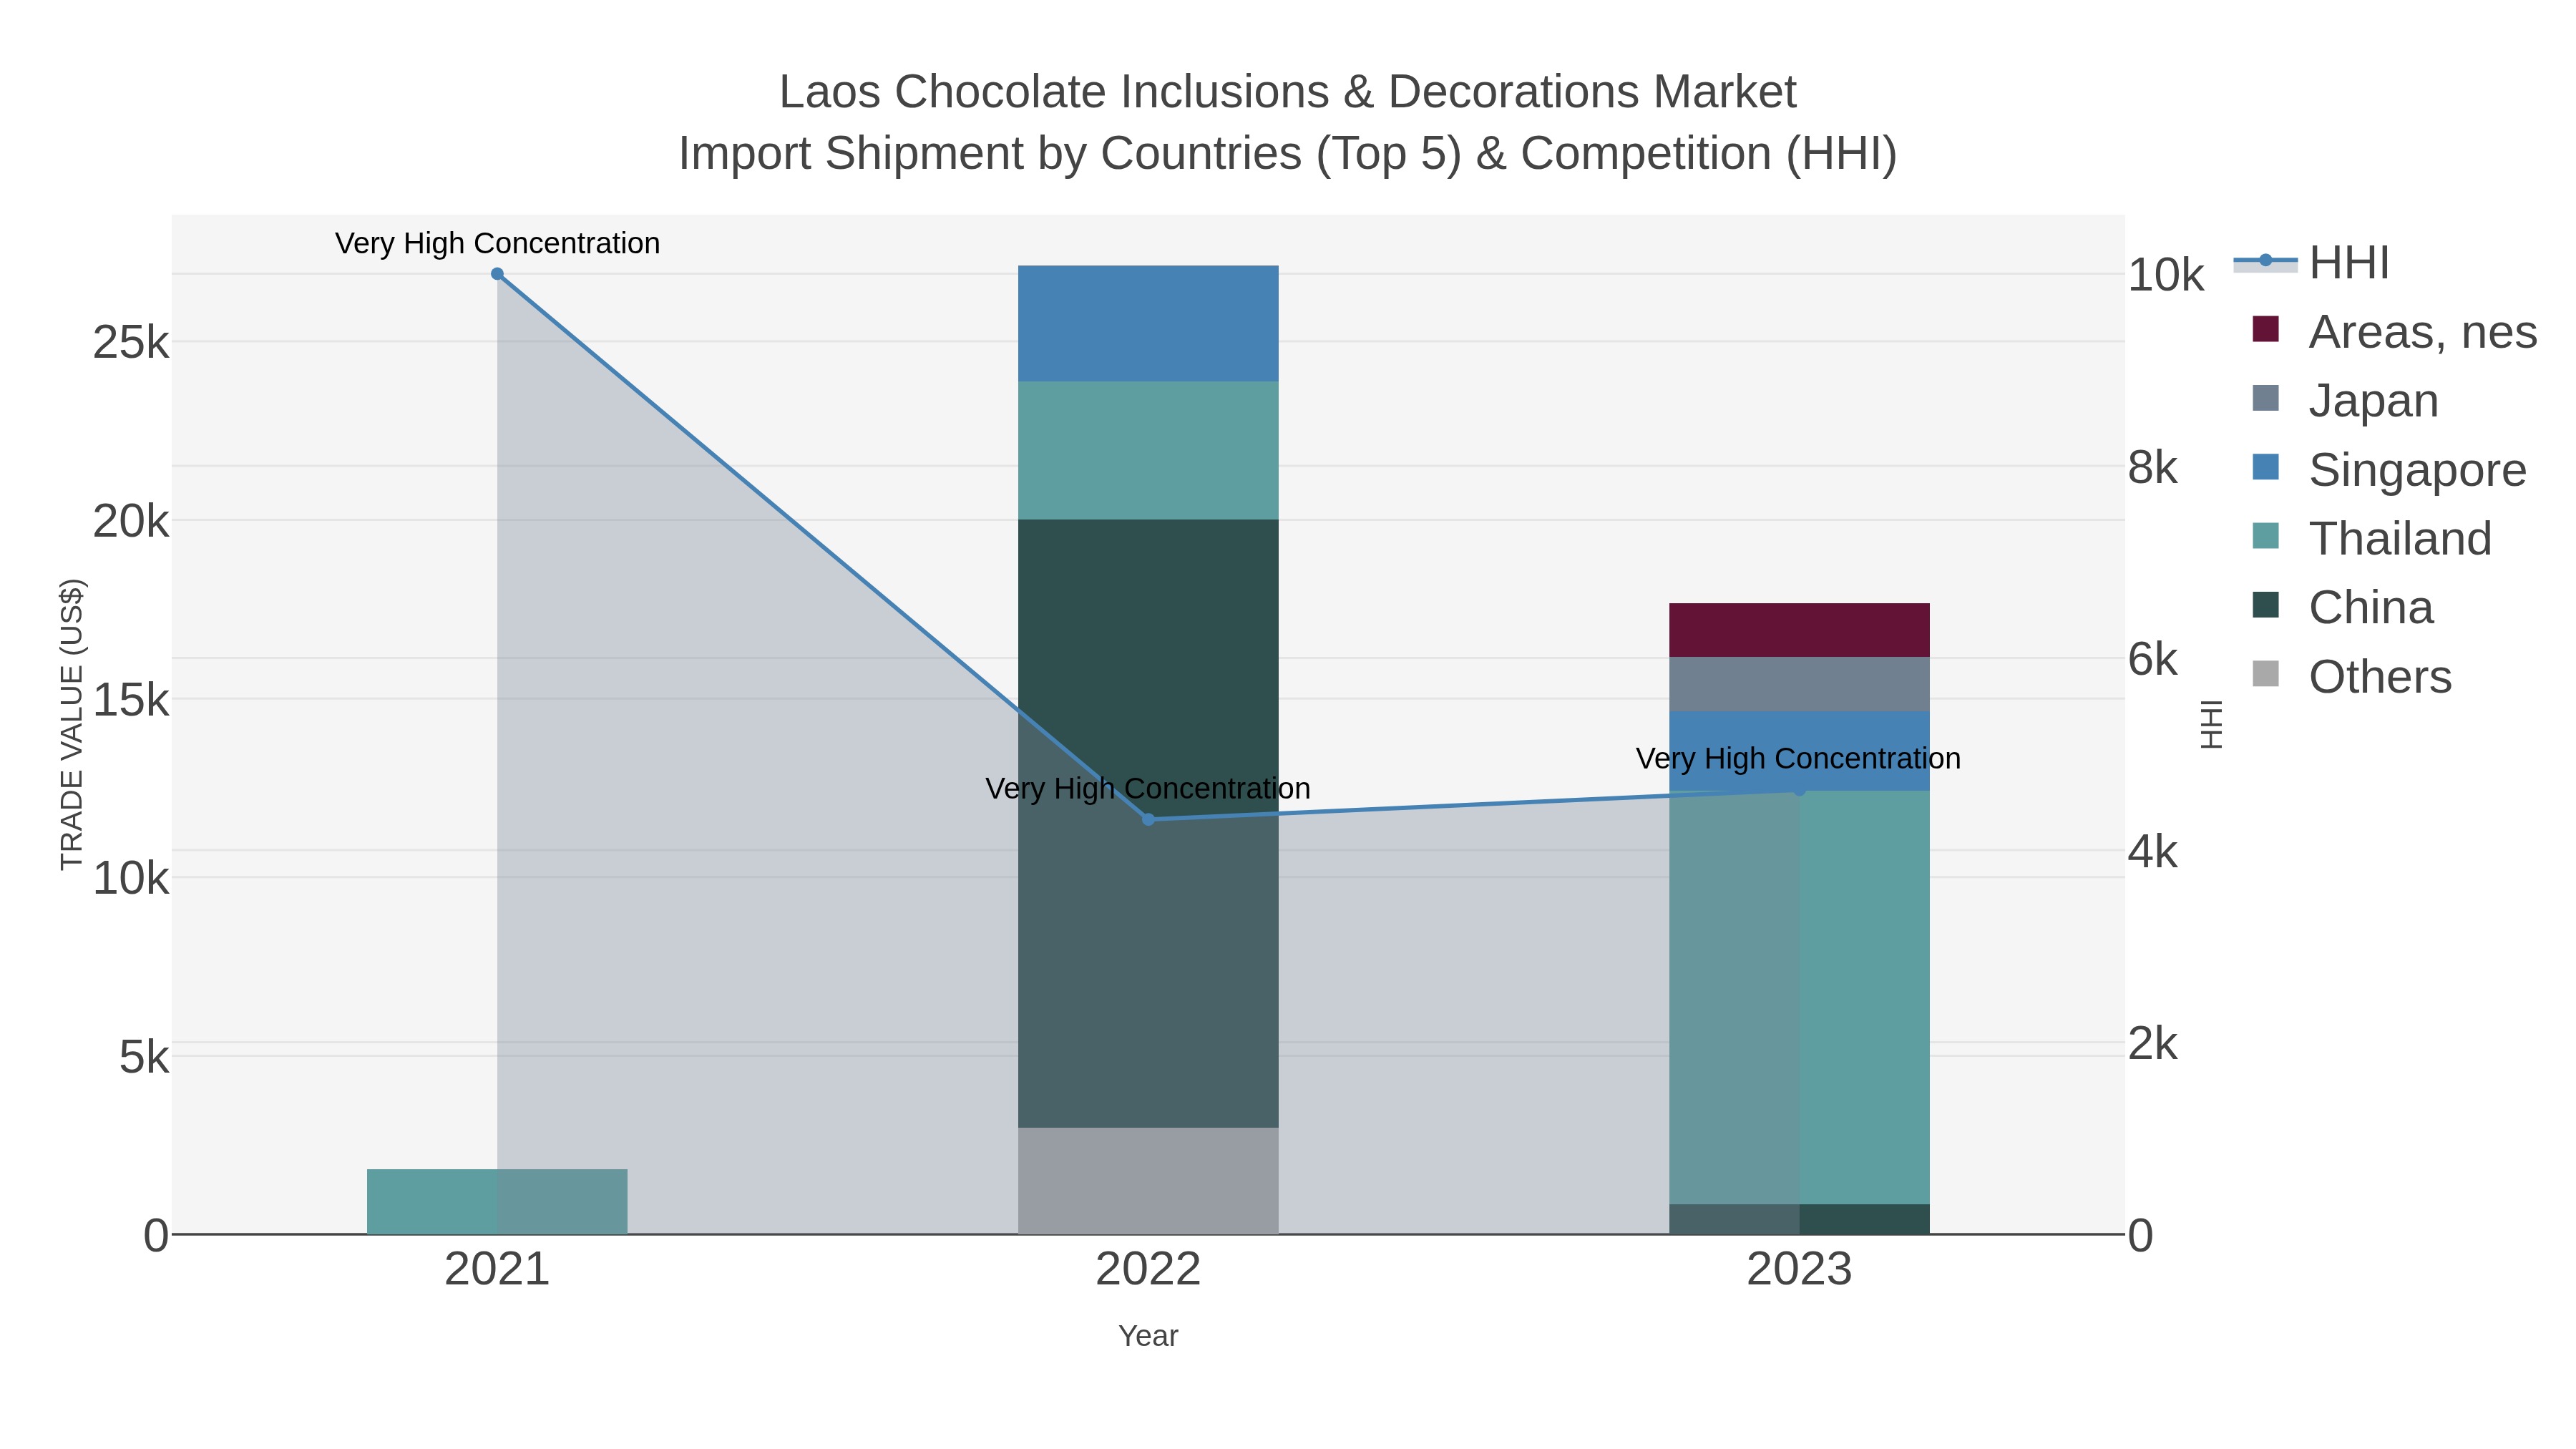Viewport: 2576px width, 1449px height.
Task: Click the 2022 Very High Concentration annotation
Action: 1148,788
